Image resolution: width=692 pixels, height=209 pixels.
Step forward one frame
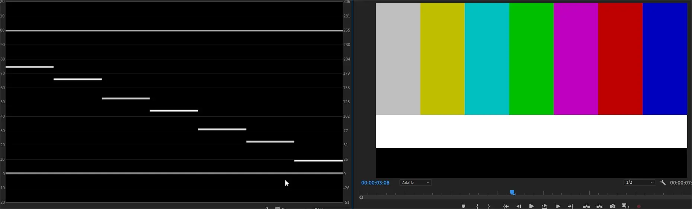[x=558, y=206]
